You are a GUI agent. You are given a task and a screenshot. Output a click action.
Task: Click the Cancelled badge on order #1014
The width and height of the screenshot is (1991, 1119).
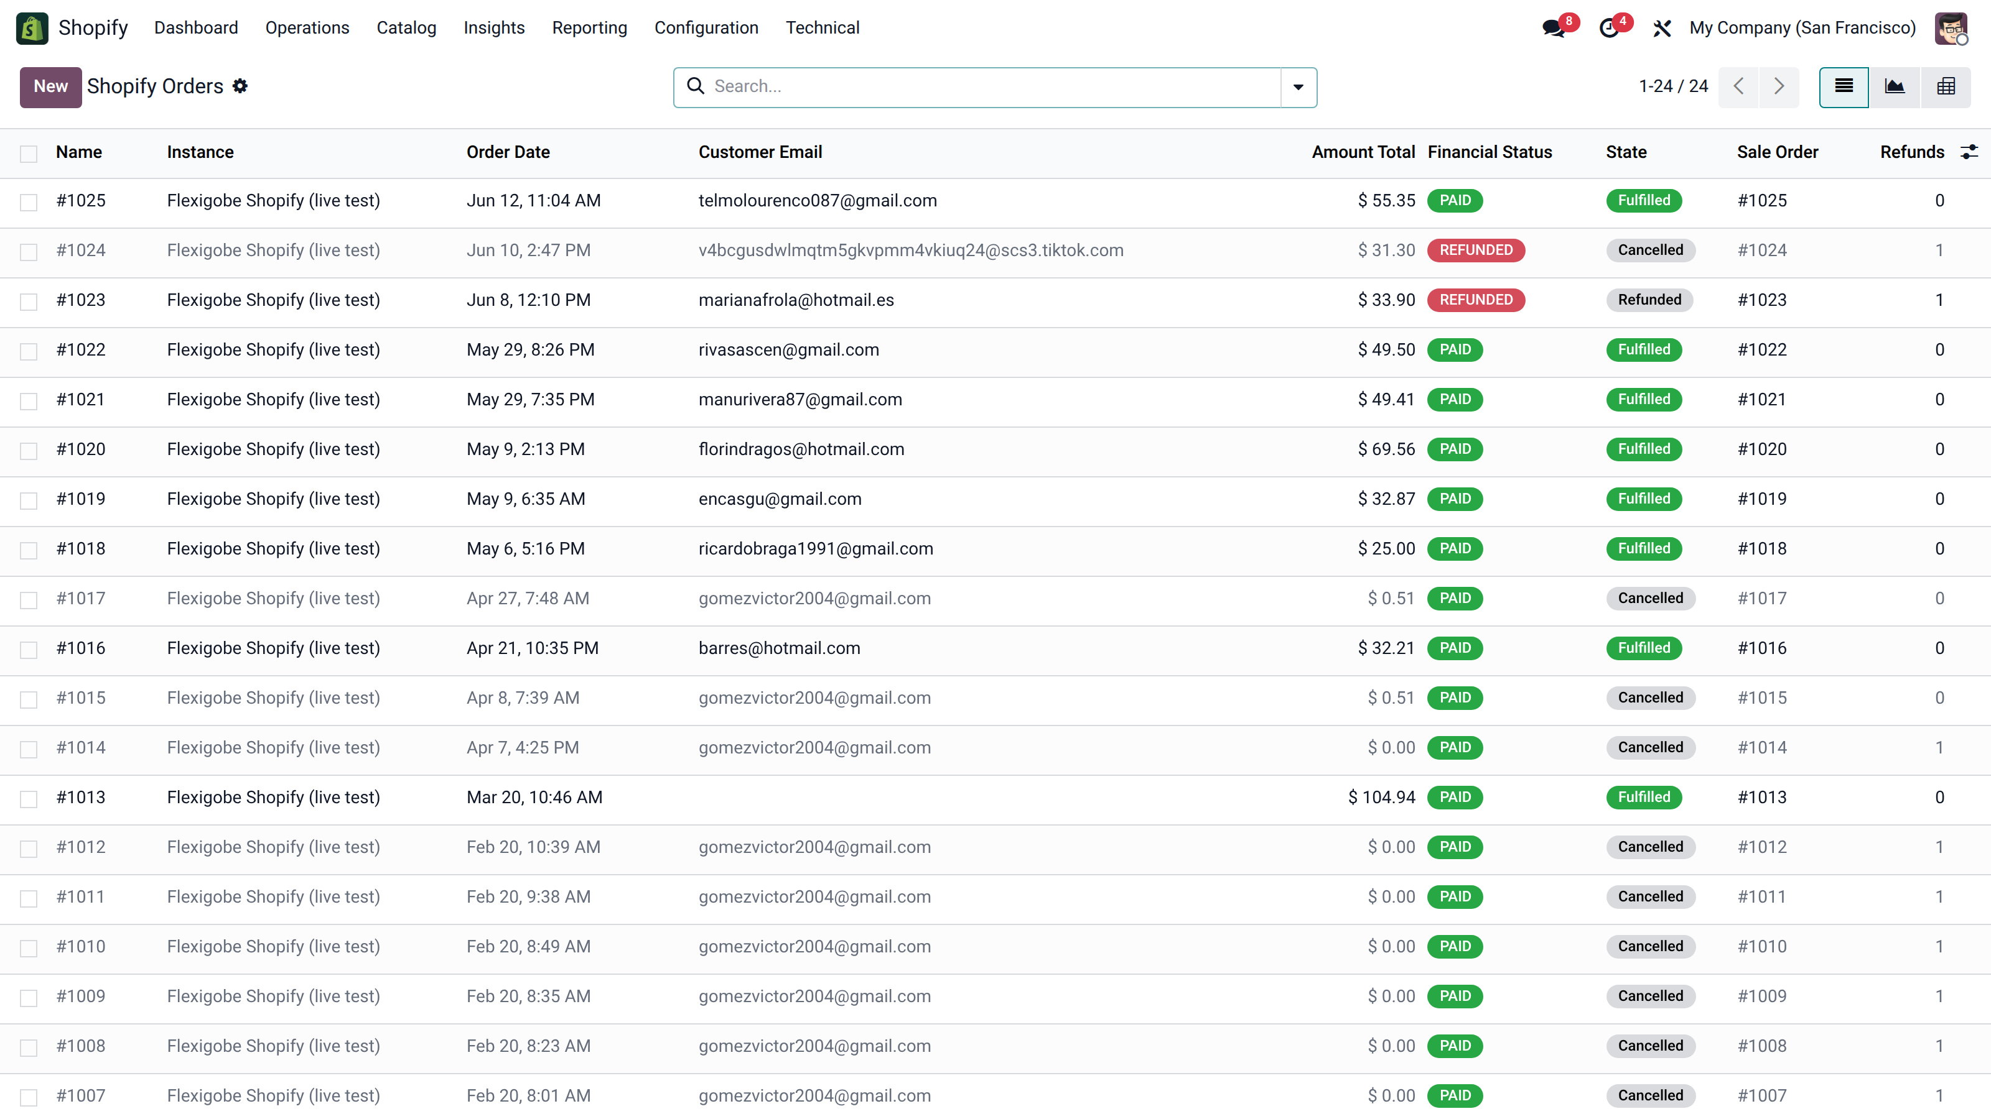[1650, 747]
